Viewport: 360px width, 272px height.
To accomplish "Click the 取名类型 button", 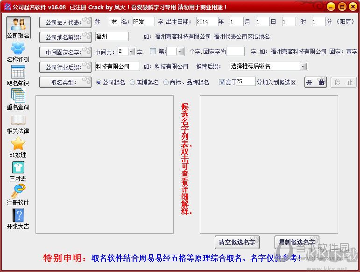I will point(65,82).
